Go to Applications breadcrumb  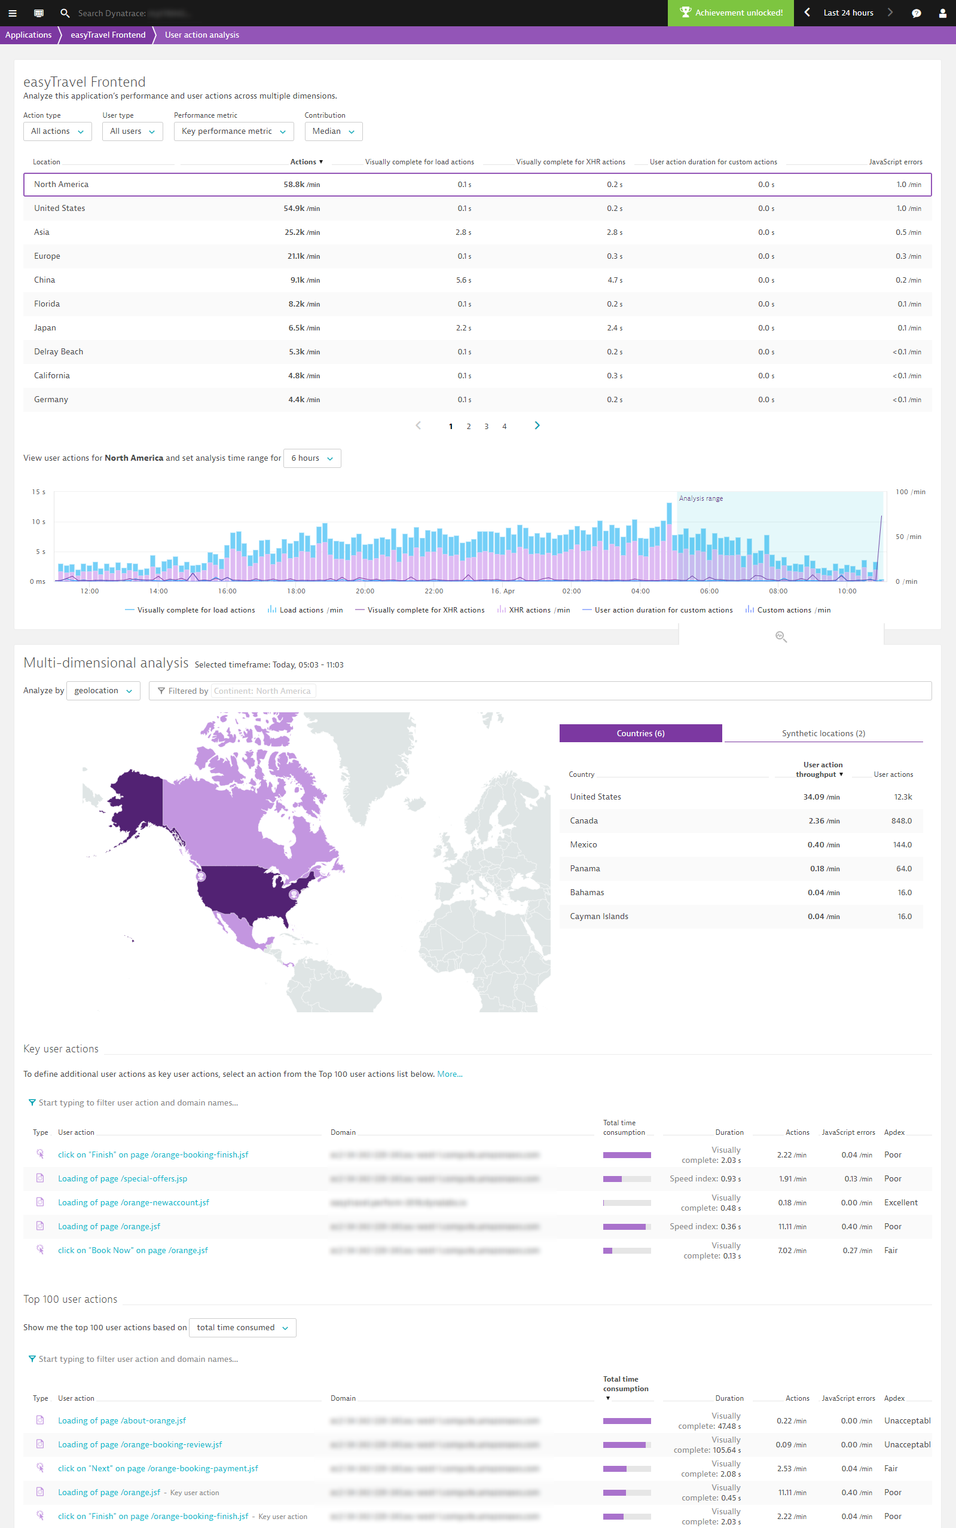click(x=29, y=35)
